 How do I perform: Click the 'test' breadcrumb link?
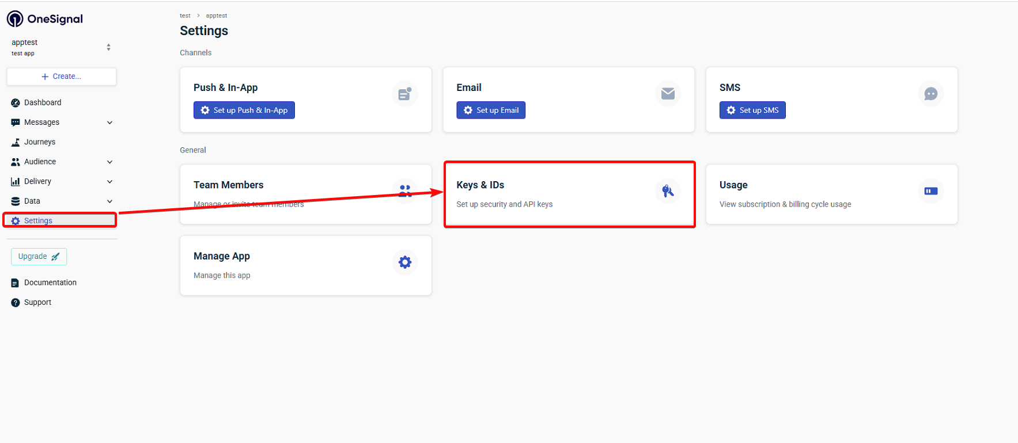pos(185,16)
